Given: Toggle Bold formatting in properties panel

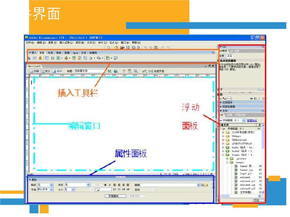Looking at the screenshot, I should coord(105,185).
